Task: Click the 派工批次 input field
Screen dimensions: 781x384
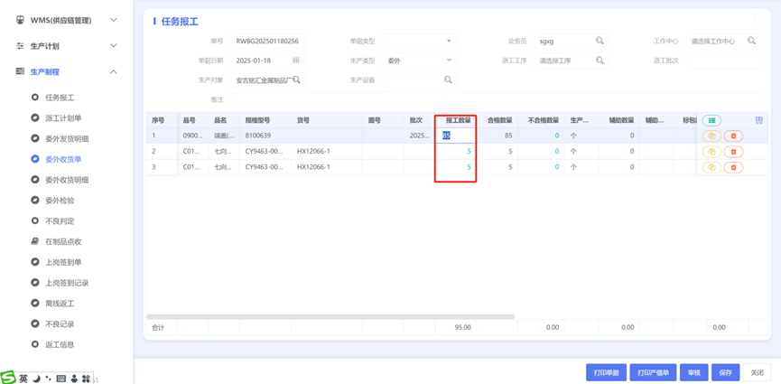Action: point(723,61)
